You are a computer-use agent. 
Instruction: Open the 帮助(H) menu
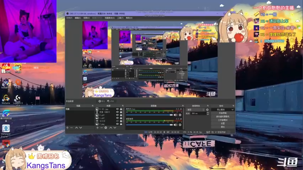tap(129, 18)
